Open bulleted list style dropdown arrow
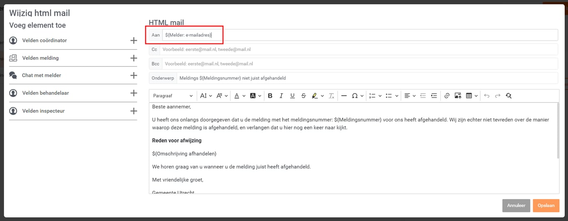The width and height of the screenshot is (568, 221). click(x=396, y=96)
